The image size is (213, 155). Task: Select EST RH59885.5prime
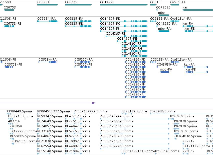(23, 136)
